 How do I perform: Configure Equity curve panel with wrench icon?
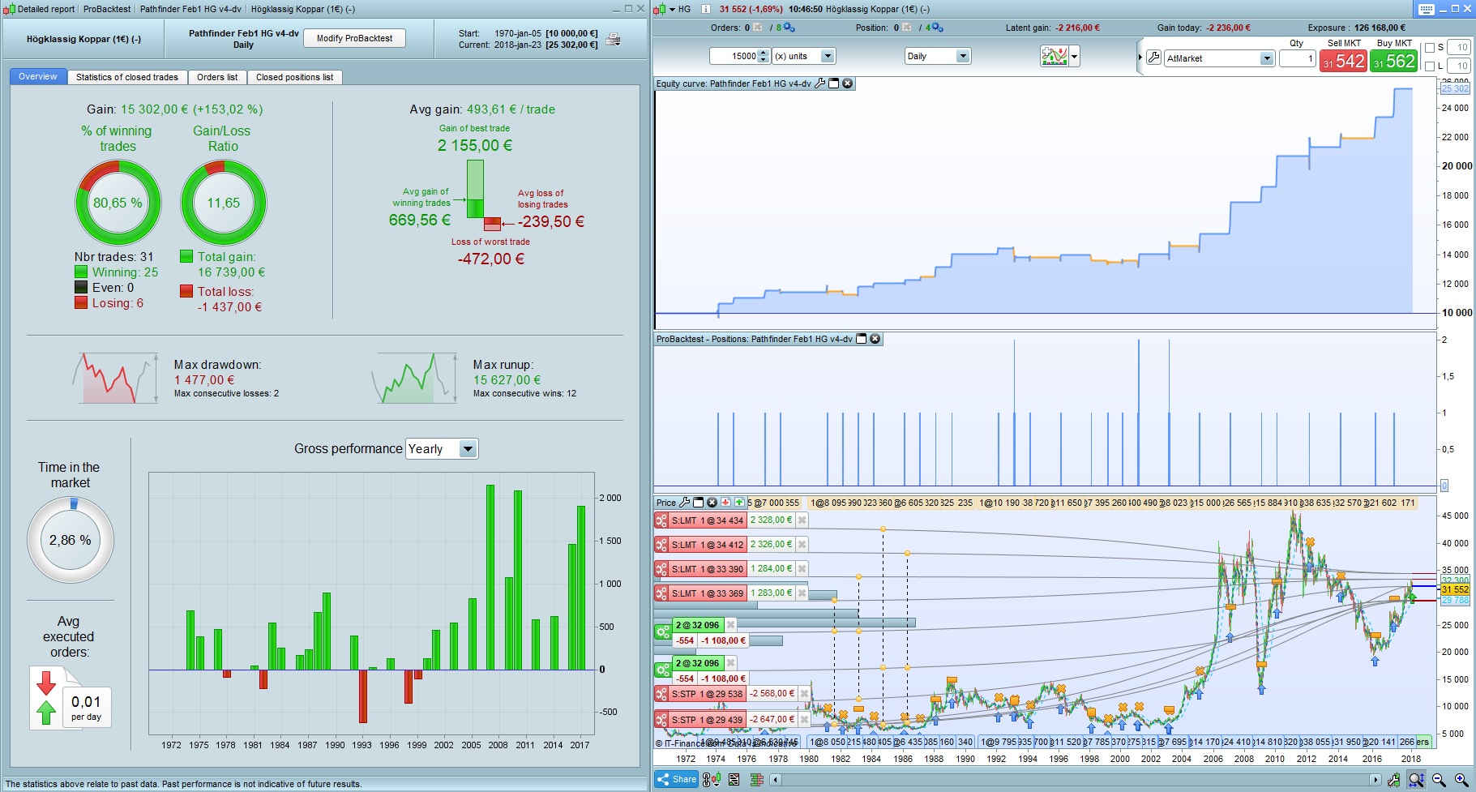tap(819, 83)
